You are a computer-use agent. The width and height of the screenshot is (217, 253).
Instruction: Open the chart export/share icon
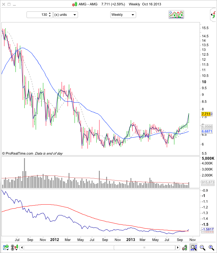[x=6, y=247]
